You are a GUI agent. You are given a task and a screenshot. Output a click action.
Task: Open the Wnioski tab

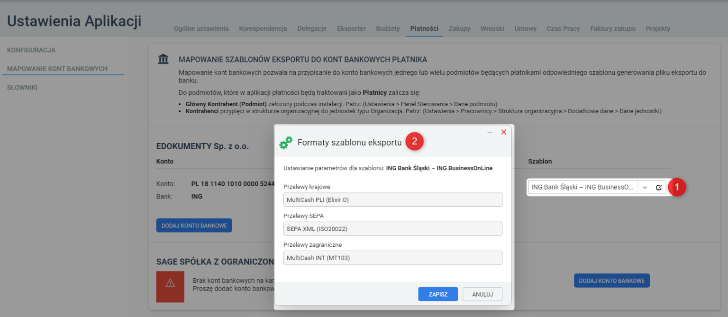tap(492, 28)
